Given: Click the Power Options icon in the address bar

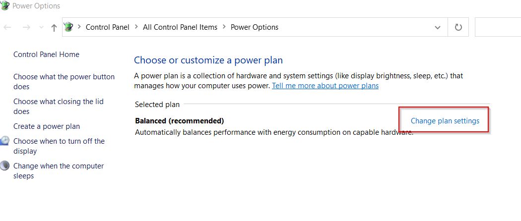Looking at the screenshot, I should [68, 27].
